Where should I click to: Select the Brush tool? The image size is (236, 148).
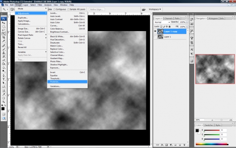(x=4, y=49)
